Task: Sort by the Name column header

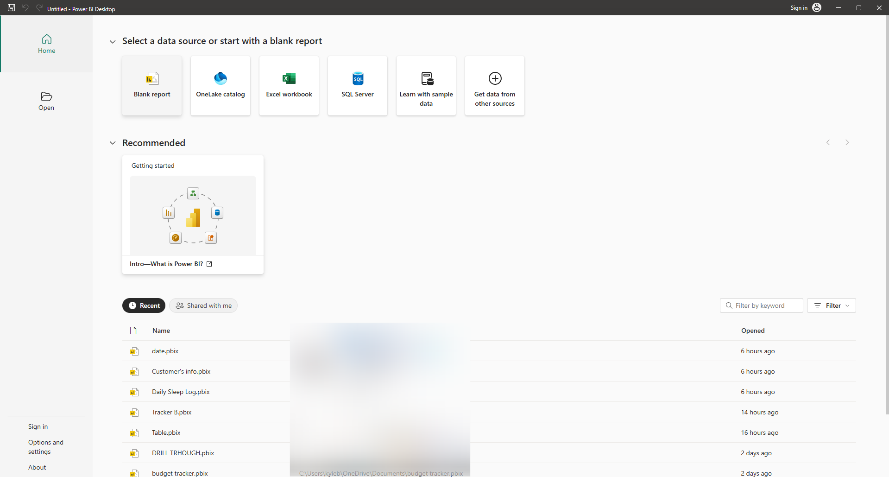Action: tap(161, 331)
